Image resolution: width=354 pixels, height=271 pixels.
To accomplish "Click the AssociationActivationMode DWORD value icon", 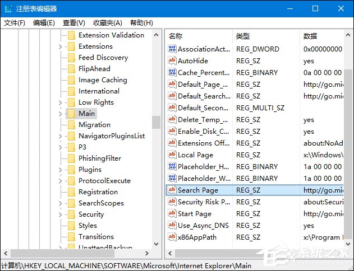I will pyautogui.click(x=172, y=49).
